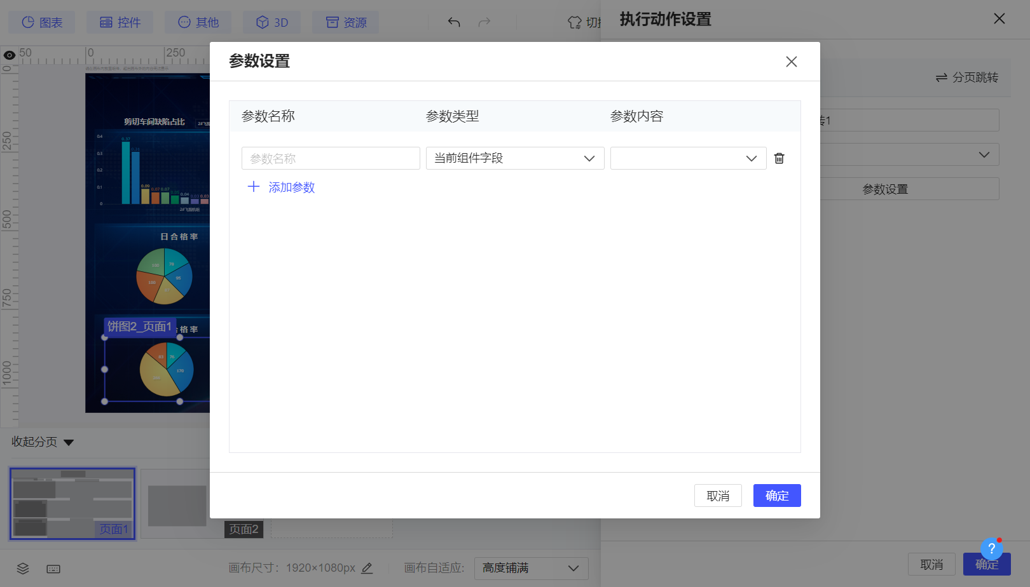
Task: Open the 图表 menu
Action: [x=42, y=22]
